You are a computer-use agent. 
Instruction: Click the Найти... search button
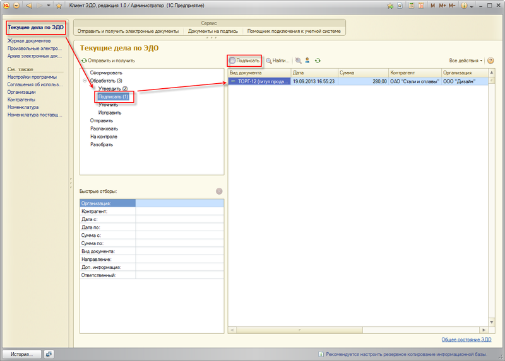277,60
